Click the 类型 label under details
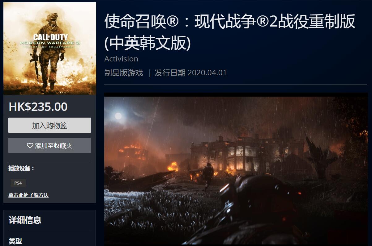 pos(15,241)
